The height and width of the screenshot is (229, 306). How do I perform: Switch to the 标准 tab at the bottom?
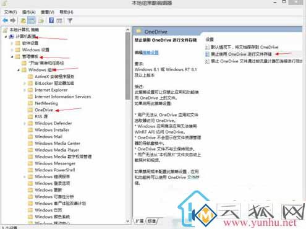click(x=151, y=221)
